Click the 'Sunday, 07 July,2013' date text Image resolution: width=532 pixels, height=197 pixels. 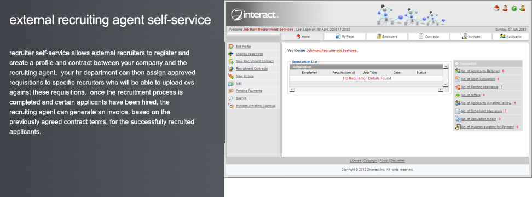pos(511,30)
